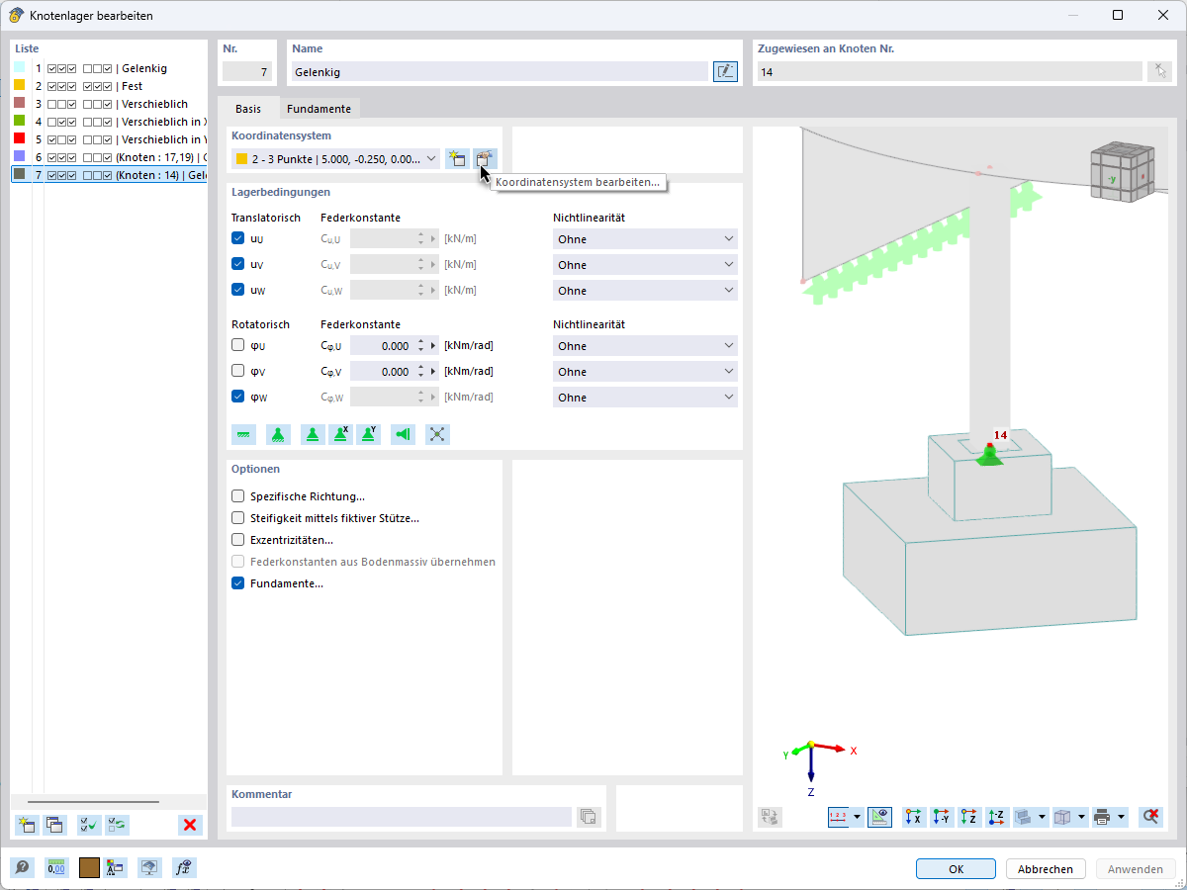The height and width of the screenshot is (890, 1187).
Task: Select the Basis tab
Action: [247, 109]
